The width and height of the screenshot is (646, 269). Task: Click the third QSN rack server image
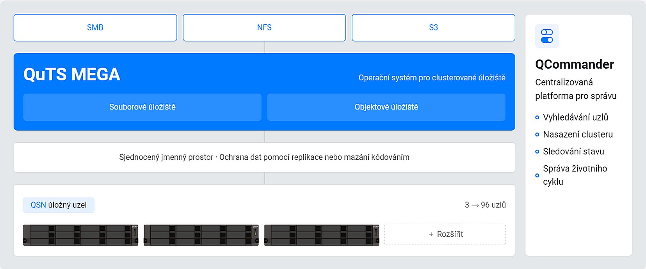pyautogui.click(x=322, y=235)
